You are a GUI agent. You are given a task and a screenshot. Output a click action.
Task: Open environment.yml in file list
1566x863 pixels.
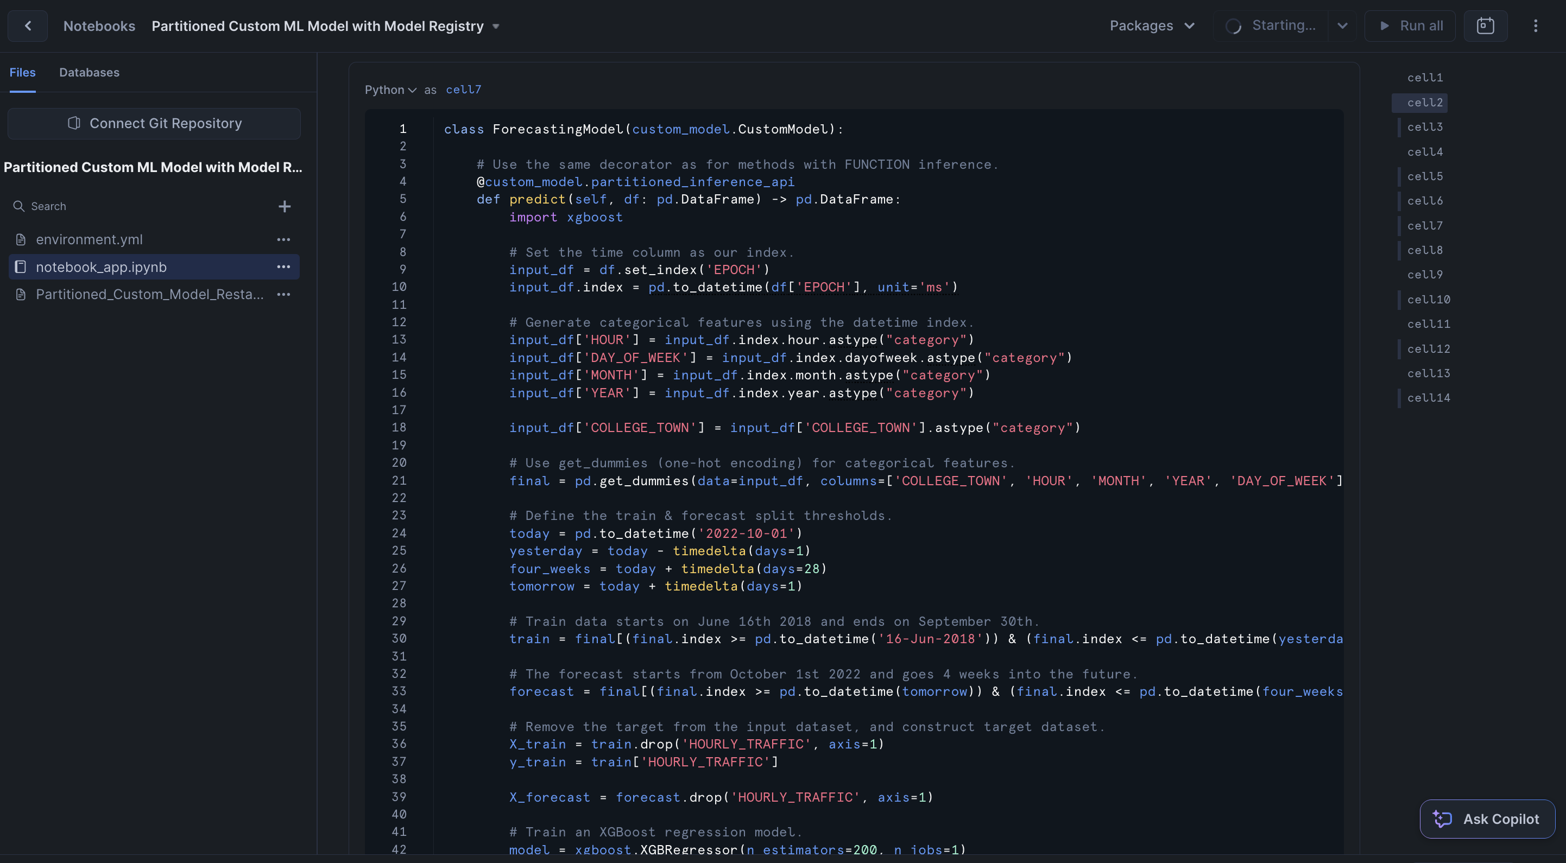(x=90, y=239)
